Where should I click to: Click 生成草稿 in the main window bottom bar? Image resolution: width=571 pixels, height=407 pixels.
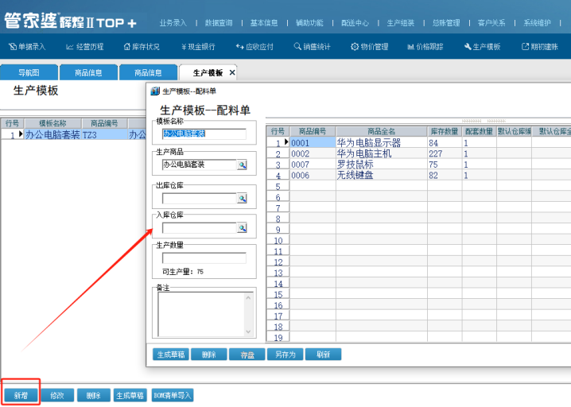(x=130, y=395)
